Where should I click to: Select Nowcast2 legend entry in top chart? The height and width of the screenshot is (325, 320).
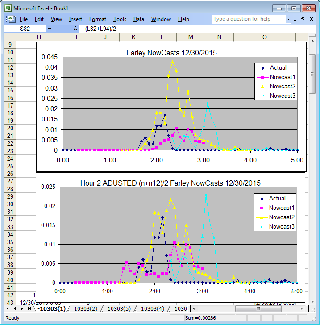click(x=282, y=86)
